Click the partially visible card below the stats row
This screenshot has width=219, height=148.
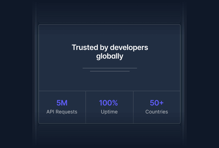(109, 136)
